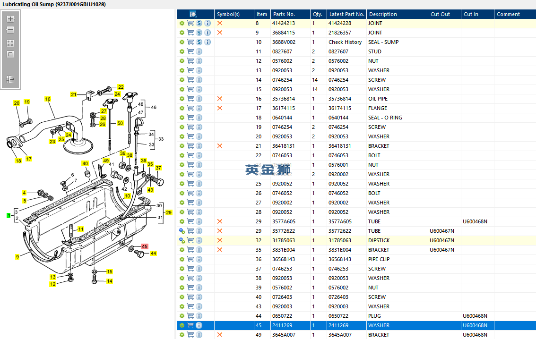Show info for item 16 OIL PIPE
536x339 pixels.
coord(199,99)
